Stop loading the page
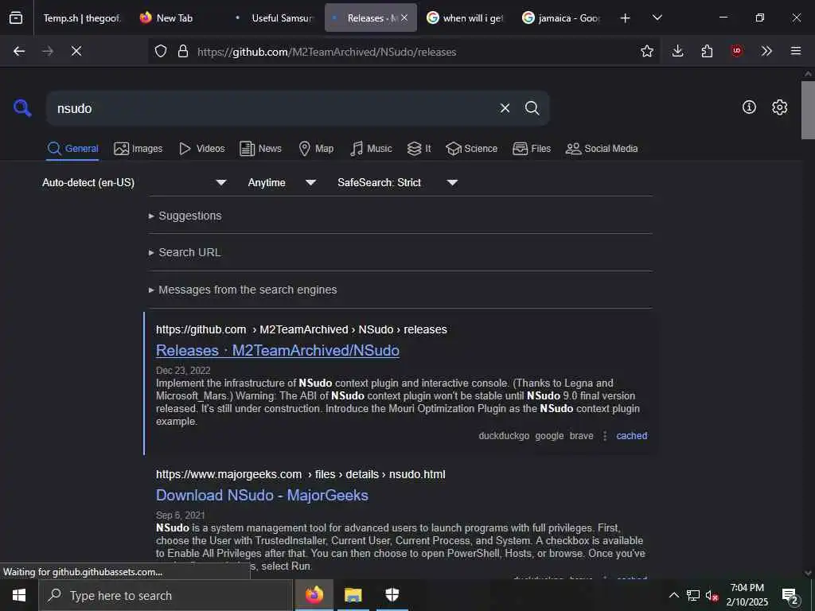The image size is (815, 611). [76, 51]
